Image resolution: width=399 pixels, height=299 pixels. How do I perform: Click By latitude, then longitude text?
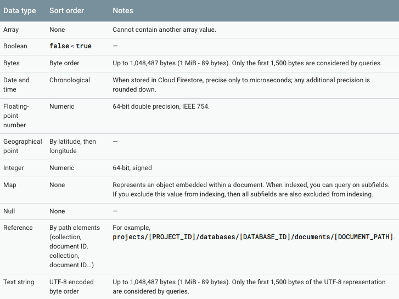coord(73,146)
